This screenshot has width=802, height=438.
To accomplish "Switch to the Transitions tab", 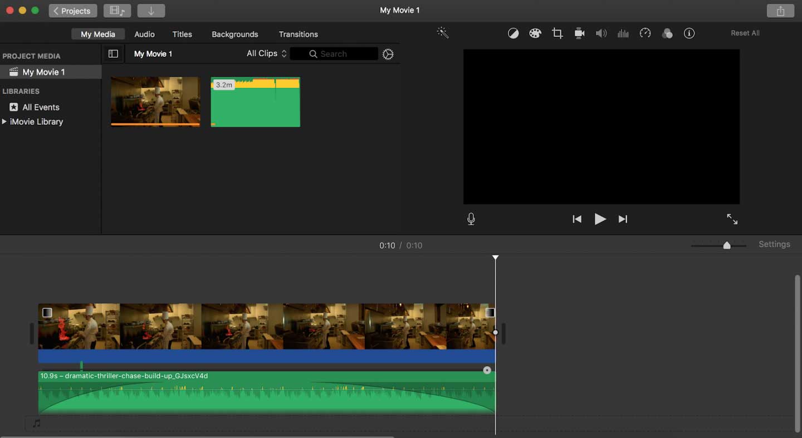I will pos(298,34).
